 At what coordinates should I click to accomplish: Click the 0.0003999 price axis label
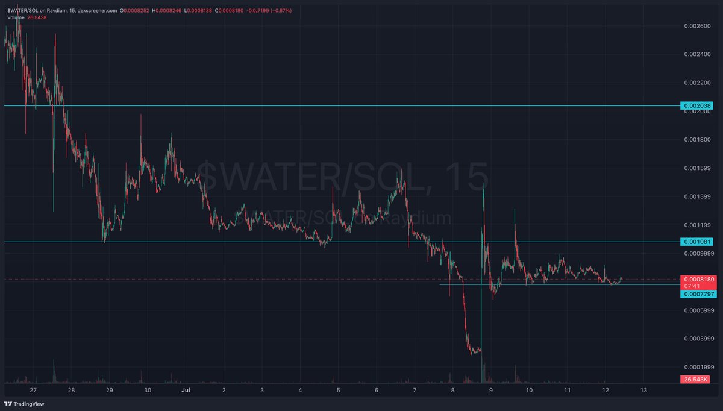click(x=699, y=339)
